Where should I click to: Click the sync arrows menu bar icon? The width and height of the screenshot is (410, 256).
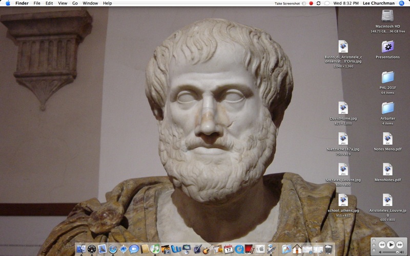coord(319,3)
